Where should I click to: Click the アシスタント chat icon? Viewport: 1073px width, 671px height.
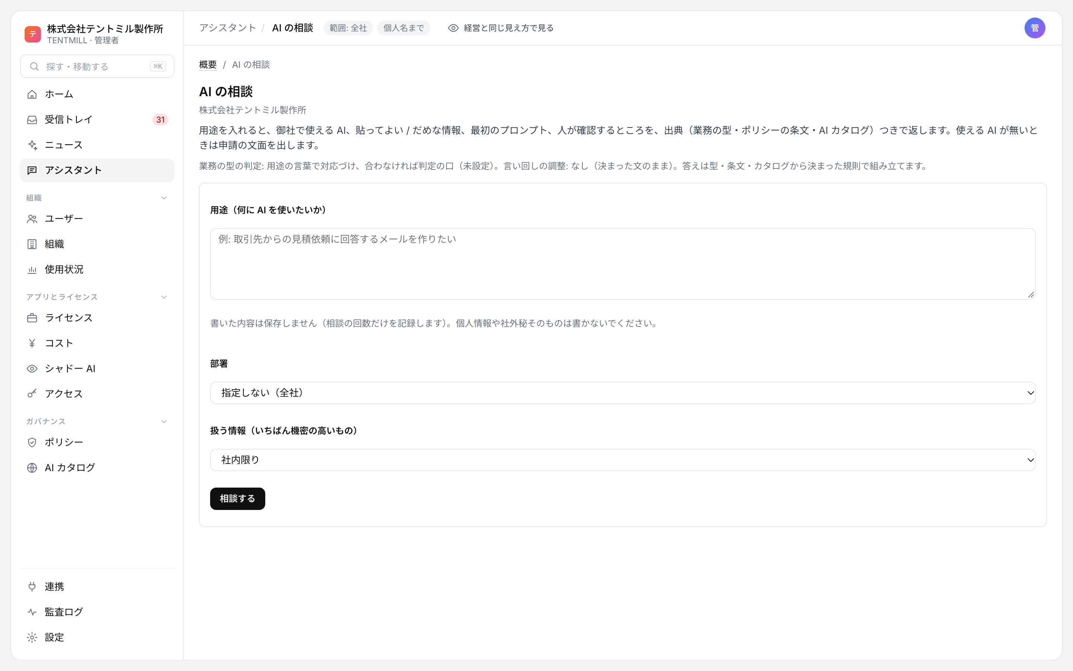32,170
